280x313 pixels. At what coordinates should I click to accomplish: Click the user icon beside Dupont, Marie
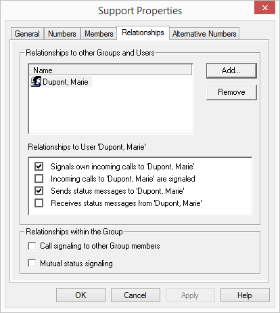click(x=36, y=81)
